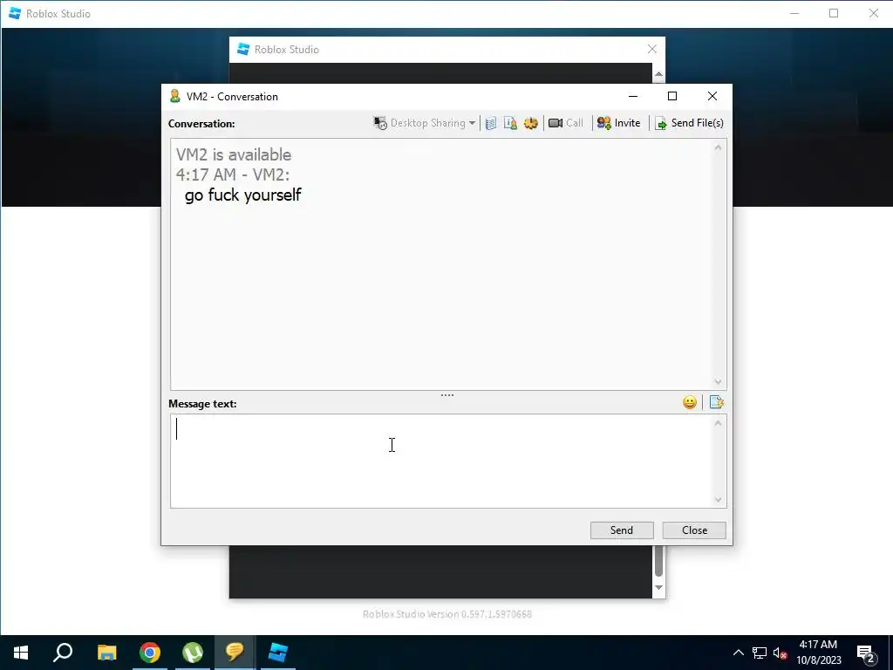Open taskbar Search

coord(63,653)
